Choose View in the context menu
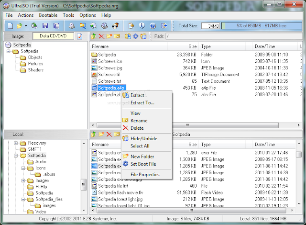 tap(147, 113)
